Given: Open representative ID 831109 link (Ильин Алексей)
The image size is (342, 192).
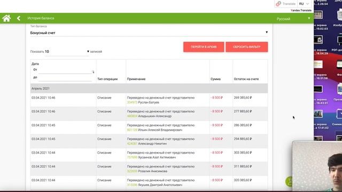Looking at the screenshot, I should coord(132,130).
